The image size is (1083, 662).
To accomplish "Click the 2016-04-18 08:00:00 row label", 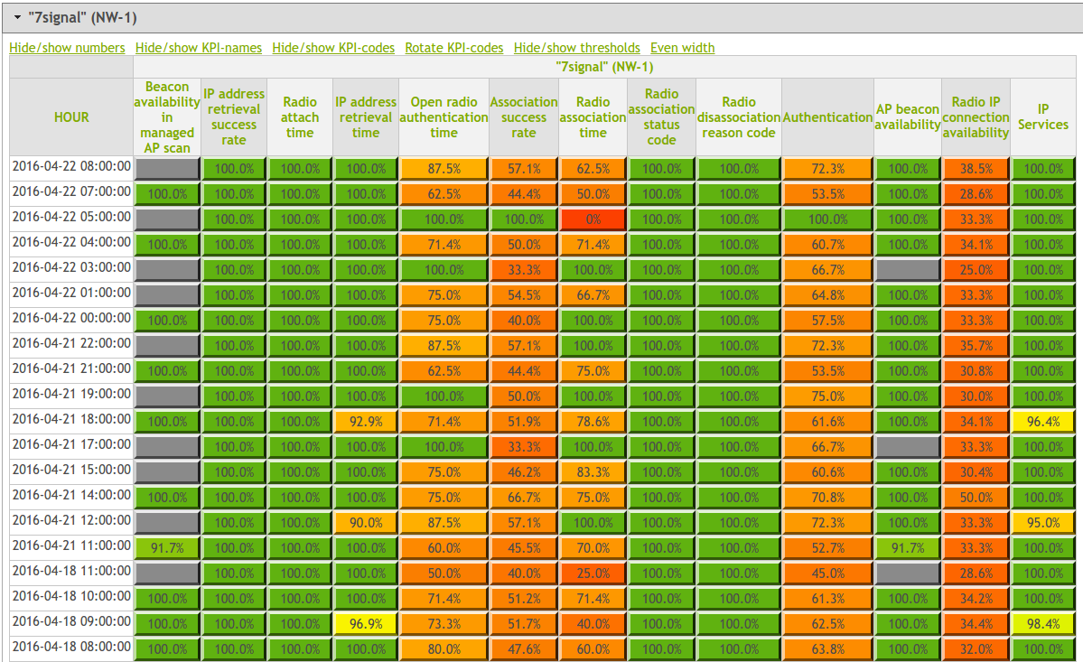I will [71, 647].
